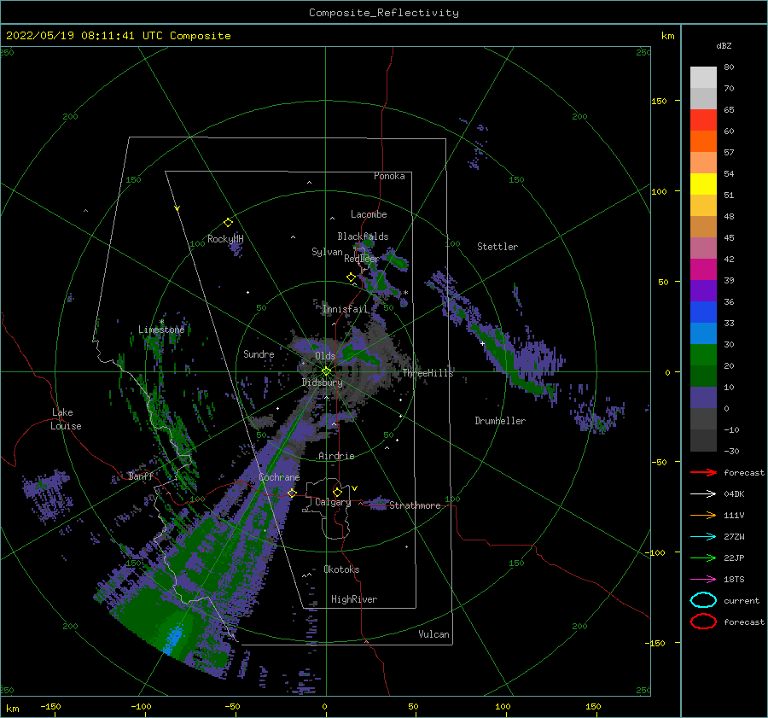Click the Calgary city label
Viewport: 768px width, 718px height.
[x=333, y=502]
